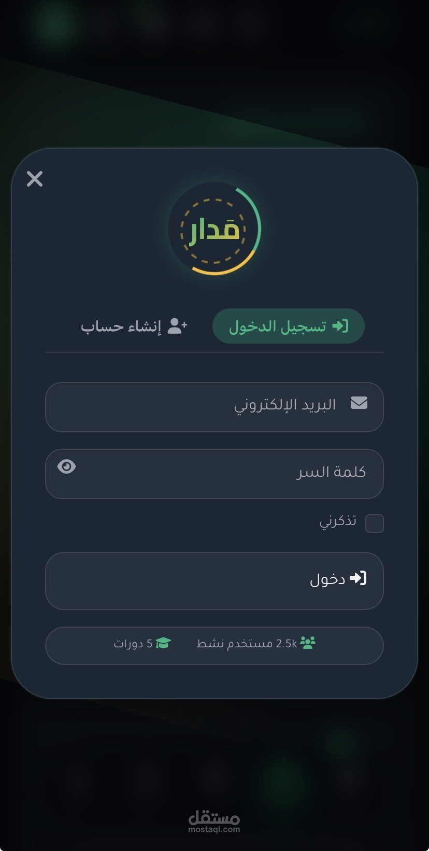Focus the البريد الإلكتروني input field
This screenshot has height=851, width=429.
tap(214, 407)
